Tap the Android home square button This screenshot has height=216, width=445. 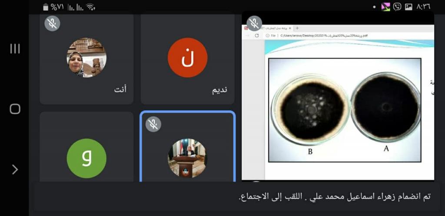15,109
